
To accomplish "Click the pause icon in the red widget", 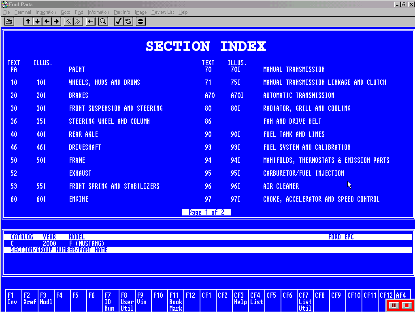I will (x=394, y=306).
